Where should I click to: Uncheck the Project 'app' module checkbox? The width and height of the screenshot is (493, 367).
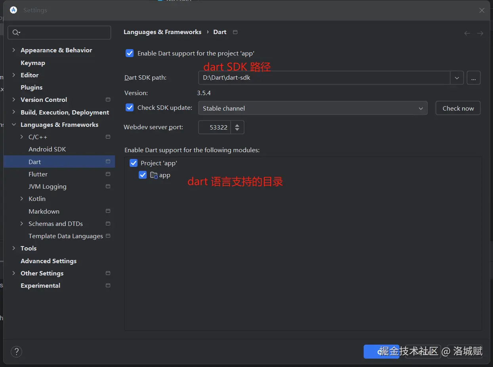click(x=134, y=163)
